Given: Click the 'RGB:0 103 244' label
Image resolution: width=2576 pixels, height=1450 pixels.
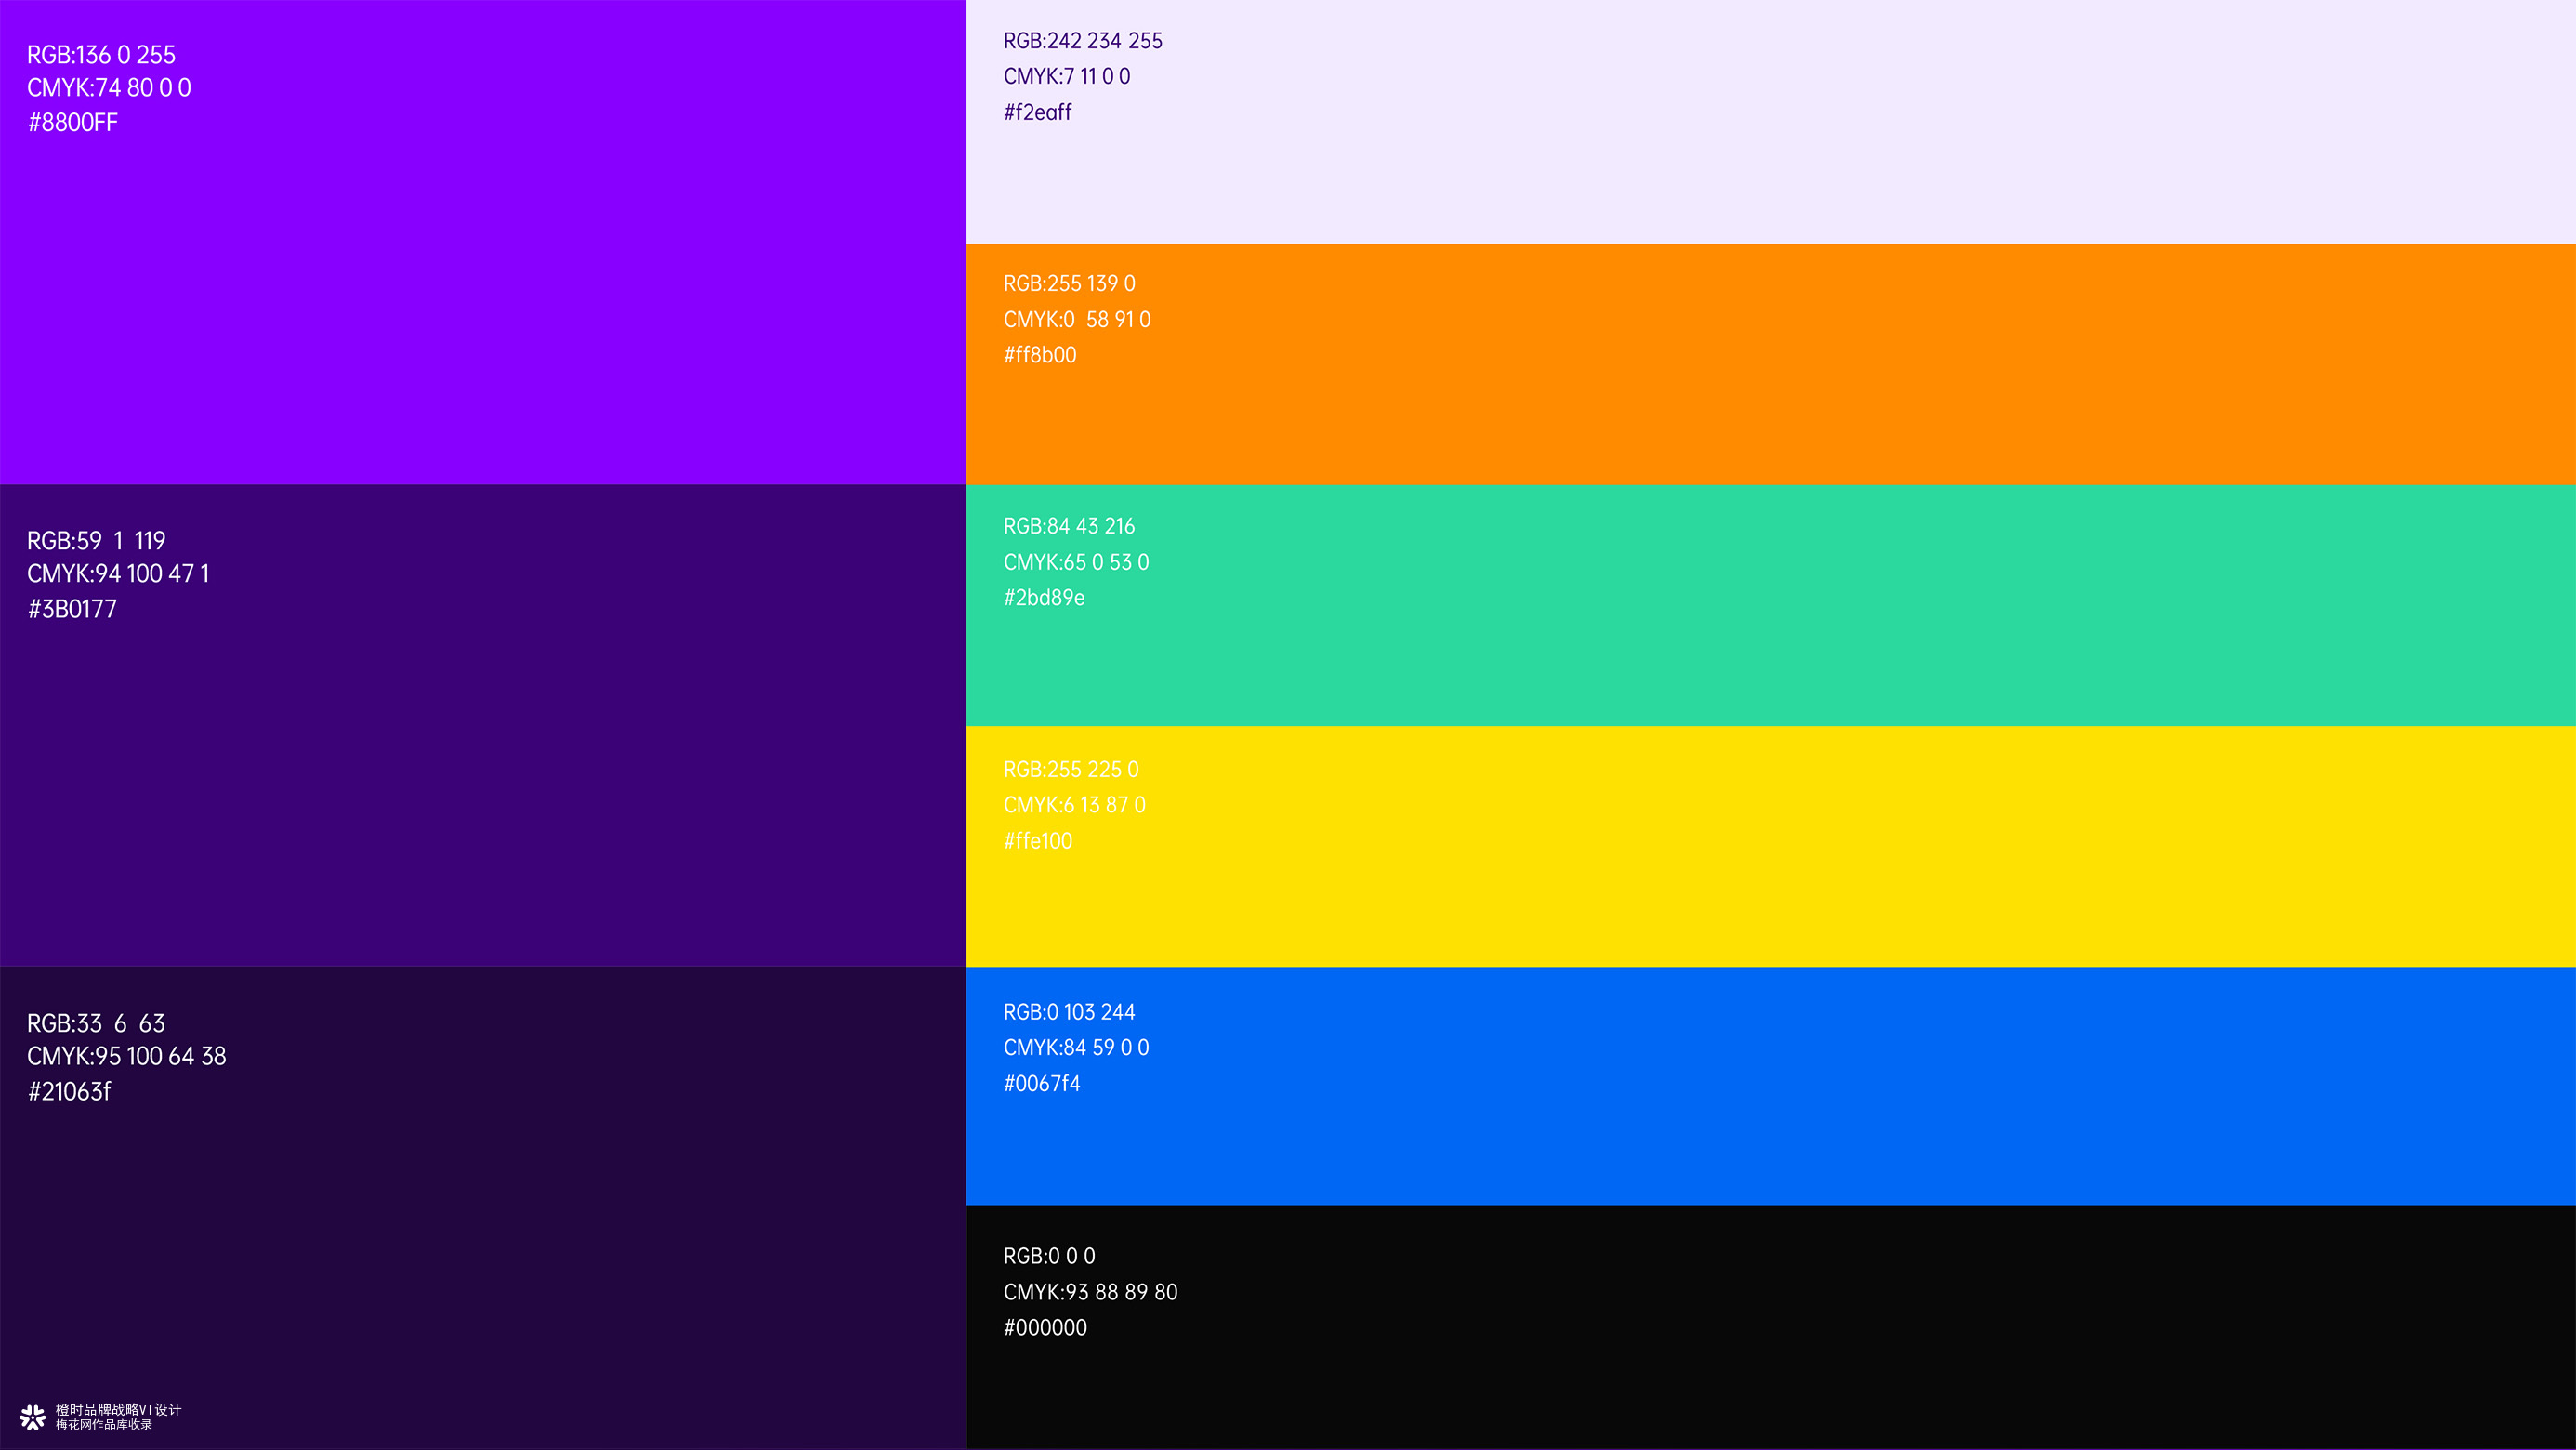Looking at the screenshot, I should click(x=1069, y=1012).
